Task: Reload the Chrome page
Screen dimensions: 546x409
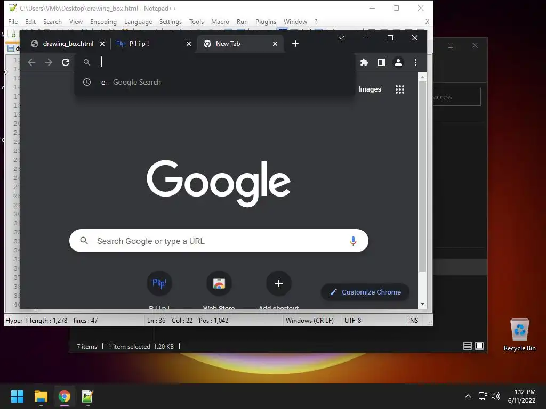Action: coord(66,62)
